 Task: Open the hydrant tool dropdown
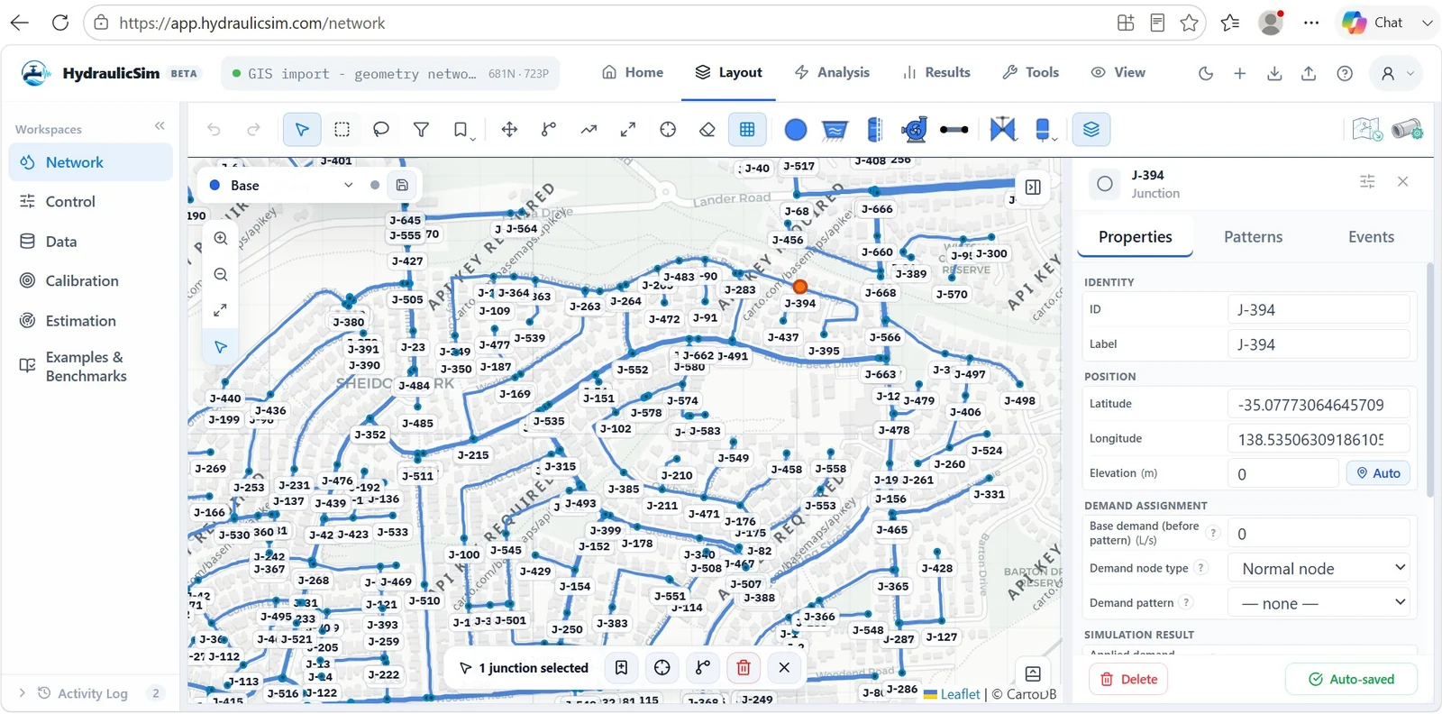click(x=1044, y=130)
